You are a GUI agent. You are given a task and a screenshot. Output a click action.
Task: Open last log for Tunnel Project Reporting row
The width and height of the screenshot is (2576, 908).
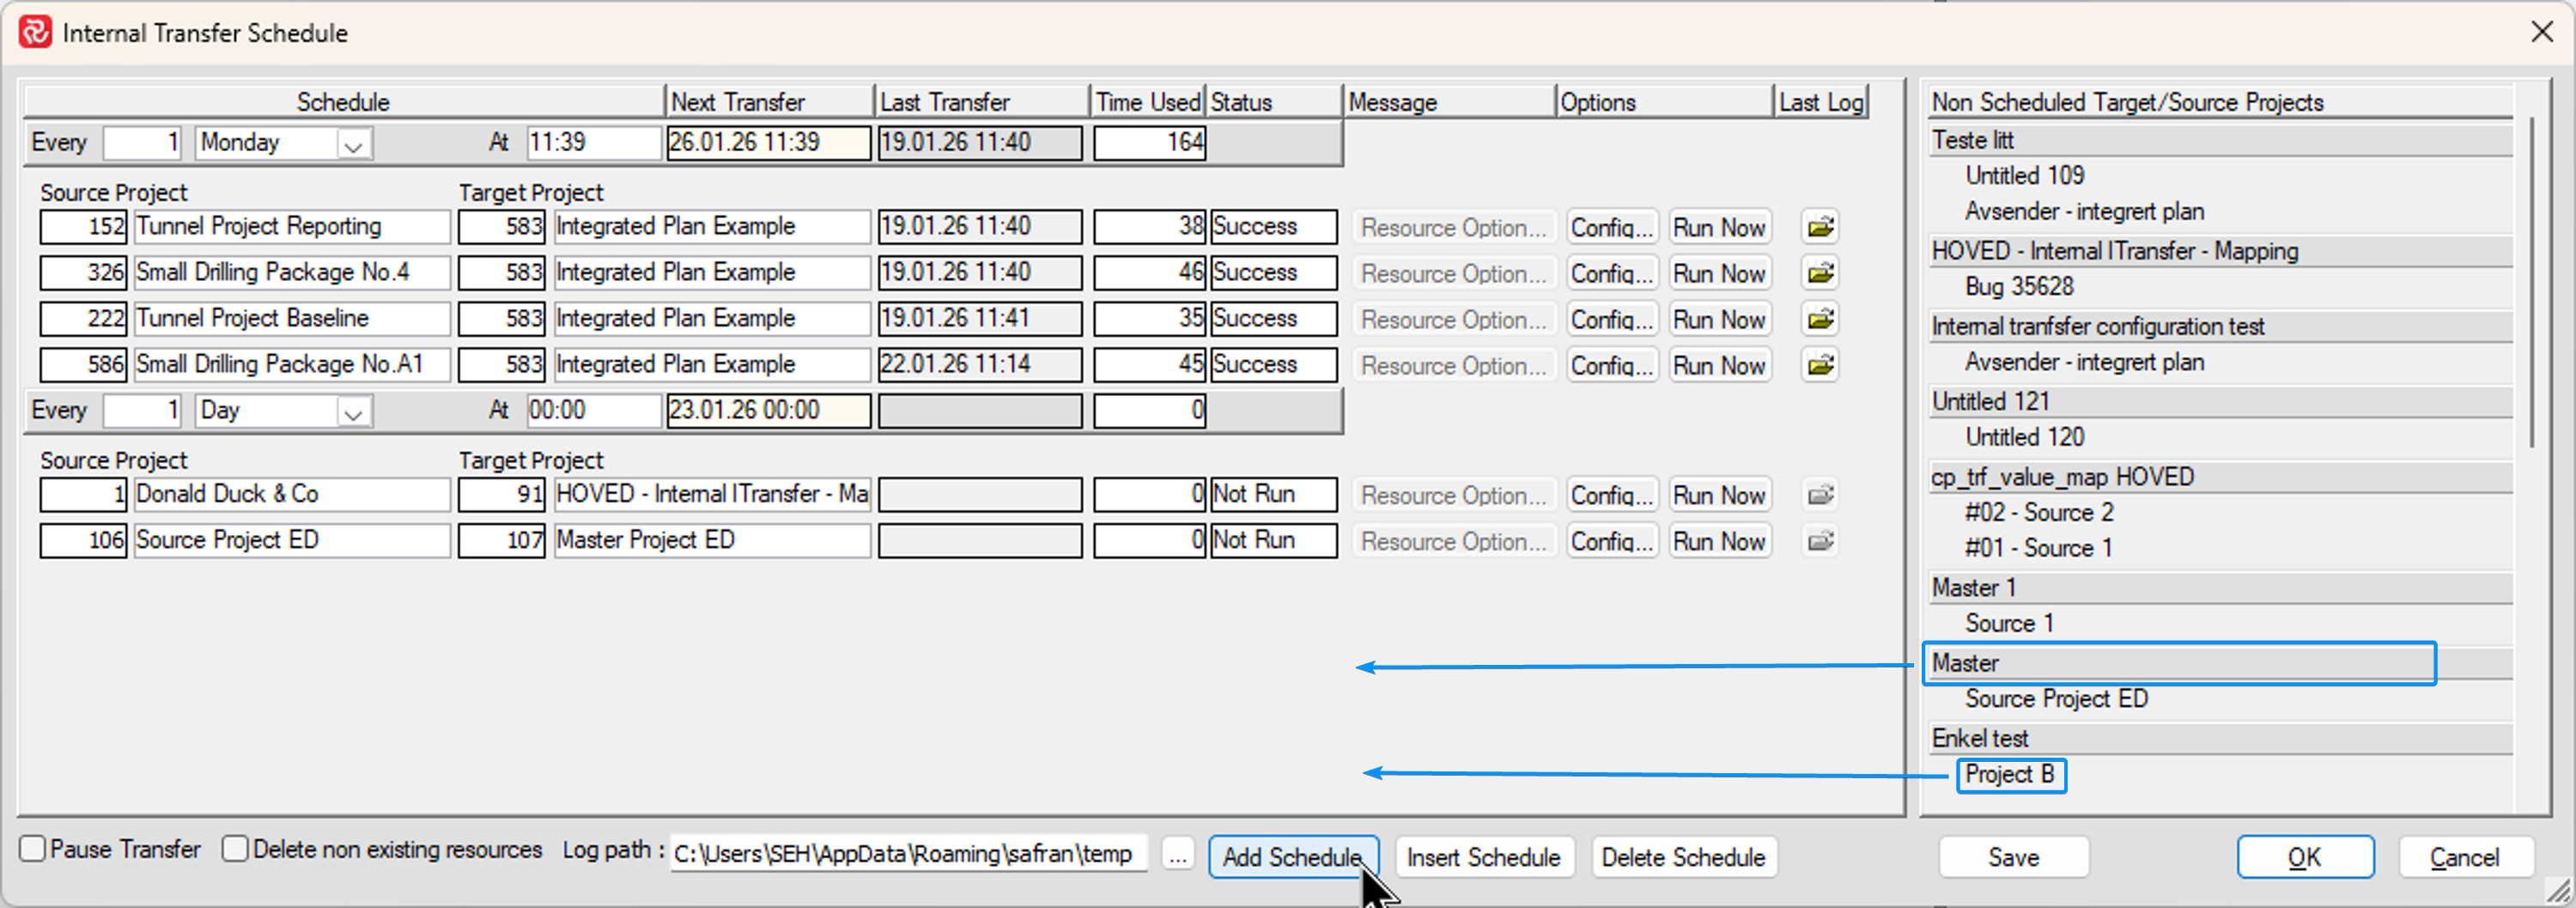(1820, 227)
